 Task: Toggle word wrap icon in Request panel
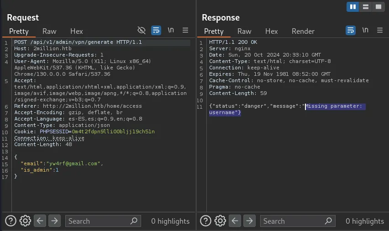click(156, 31)
